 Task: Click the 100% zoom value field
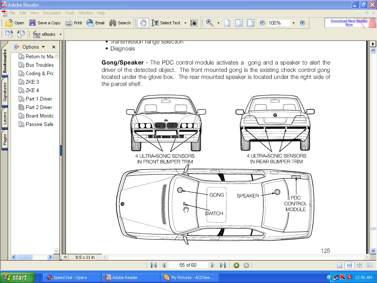(x=279, y=23)
